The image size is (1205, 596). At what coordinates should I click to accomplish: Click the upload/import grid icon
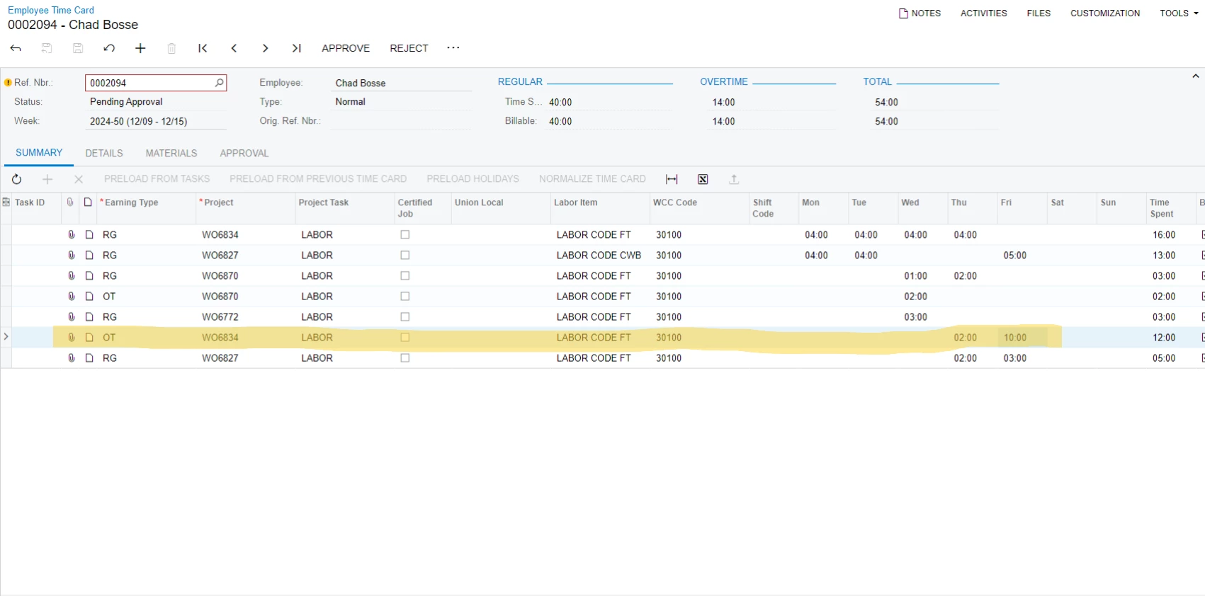[x=734, y=179]
